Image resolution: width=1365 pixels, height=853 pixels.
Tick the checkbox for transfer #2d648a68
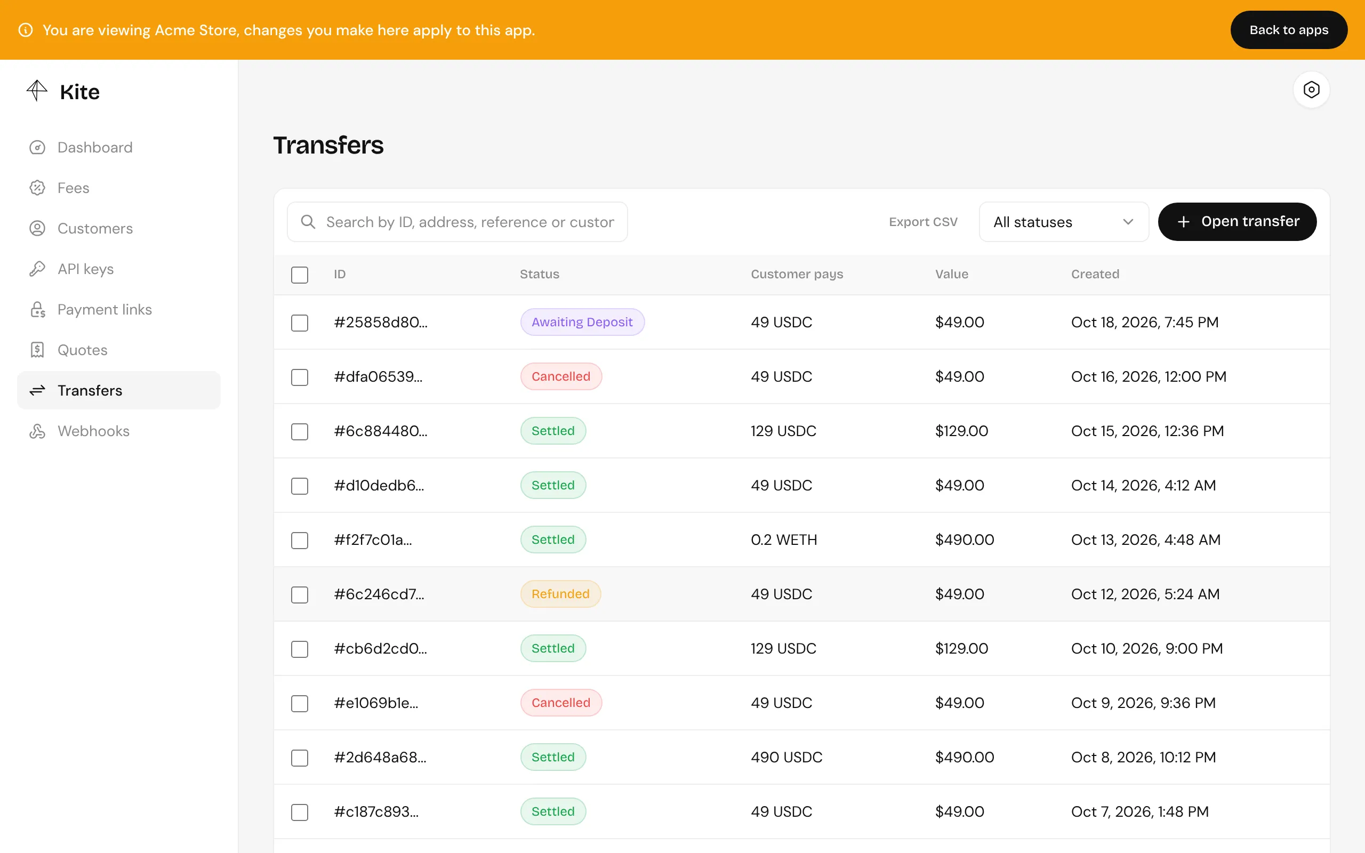click(x=300, y=758)
